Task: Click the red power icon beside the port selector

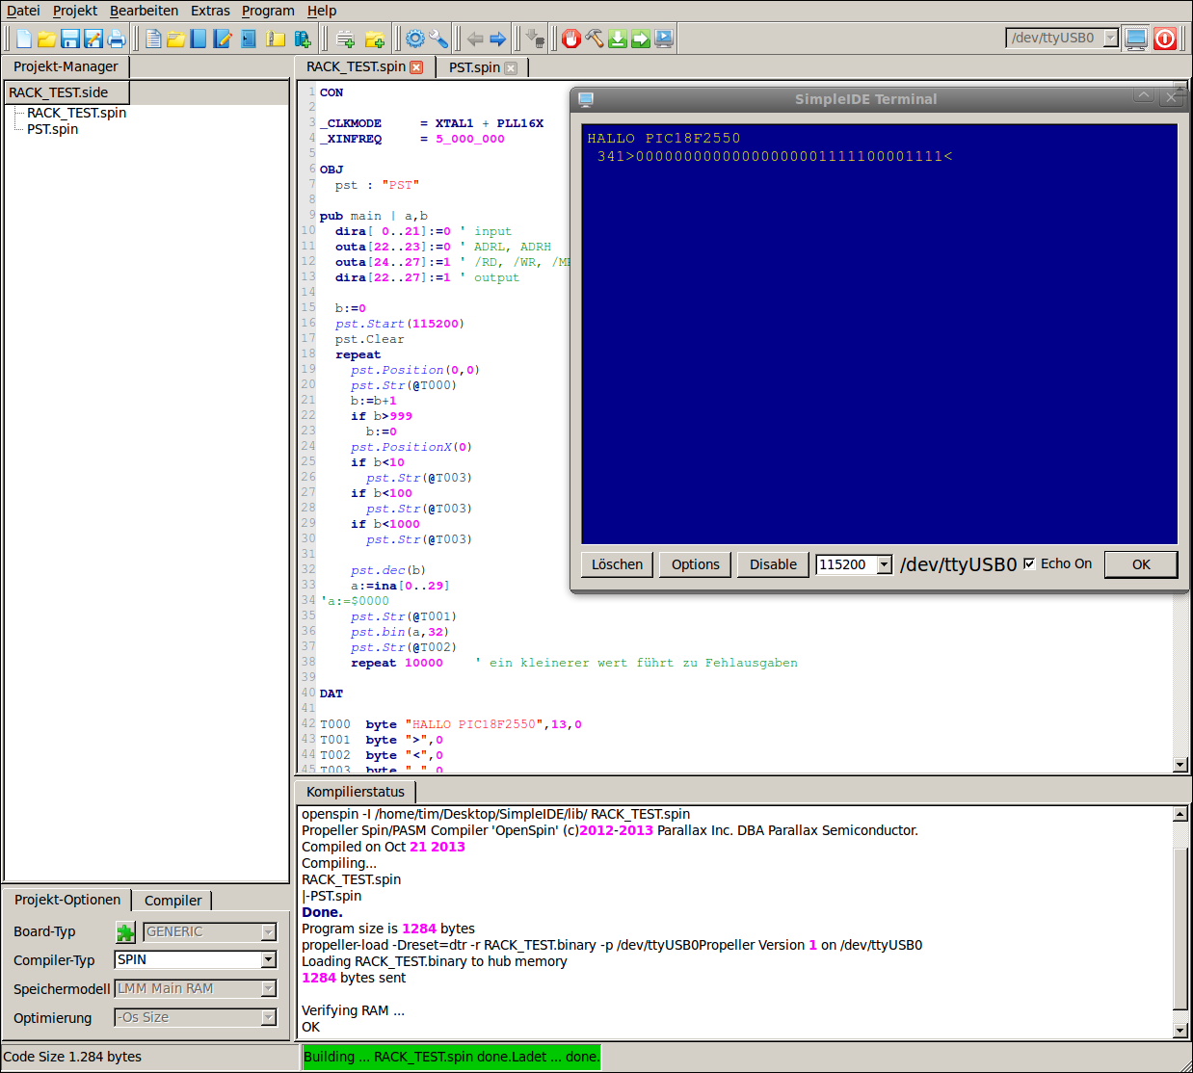Action: (1165, 39)
